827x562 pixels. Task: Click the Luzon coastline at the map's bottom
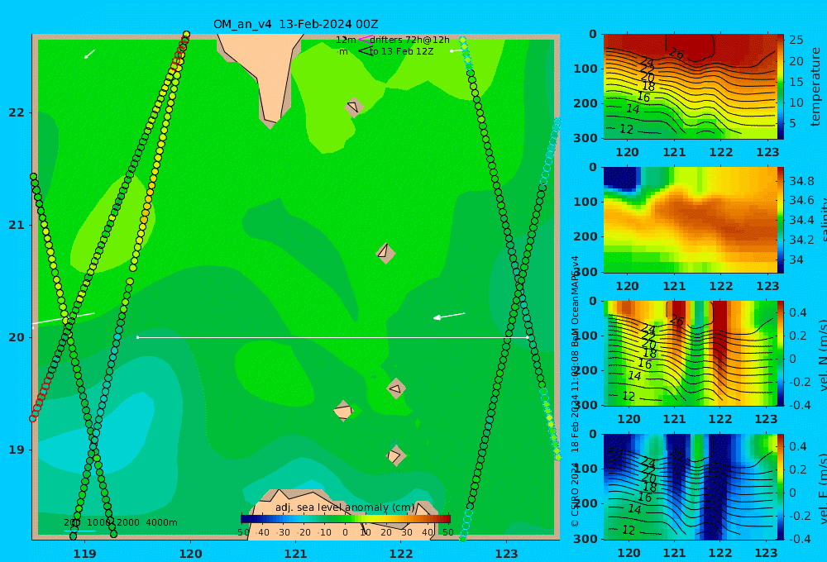point(343,514)
